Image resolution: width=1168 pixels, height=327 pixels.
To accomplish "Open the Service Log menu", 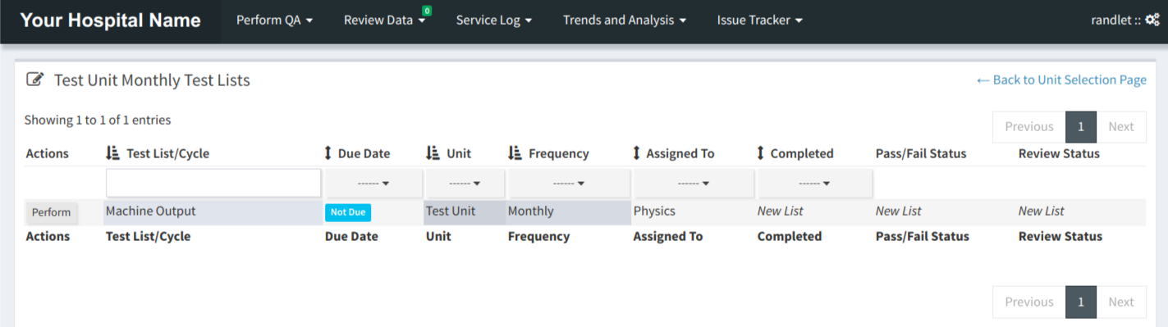I will coord(494,20).
